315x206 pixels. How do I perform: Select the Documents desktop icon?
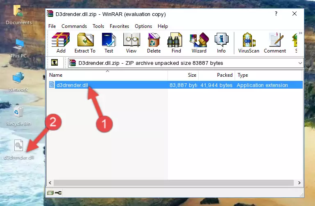coord(19,15)
